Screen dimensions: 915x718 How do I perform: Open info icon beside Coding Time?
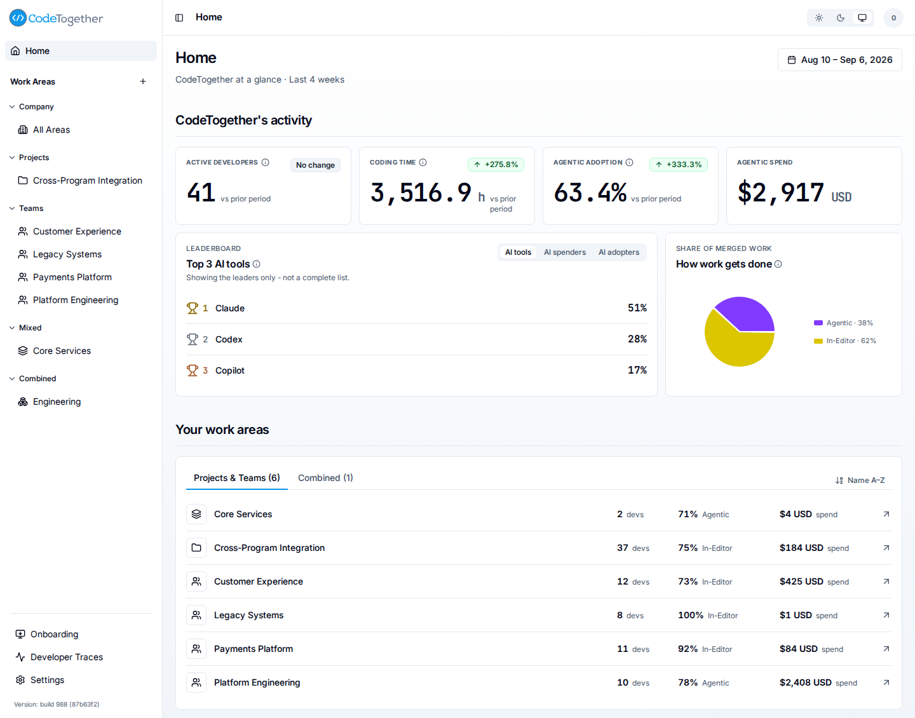coord(423,163)
